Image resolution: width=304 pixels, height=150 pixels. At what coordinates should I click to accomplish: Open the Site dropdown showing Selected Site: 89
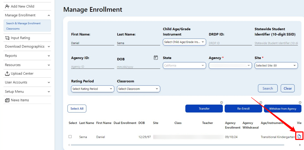coord(276,65)
